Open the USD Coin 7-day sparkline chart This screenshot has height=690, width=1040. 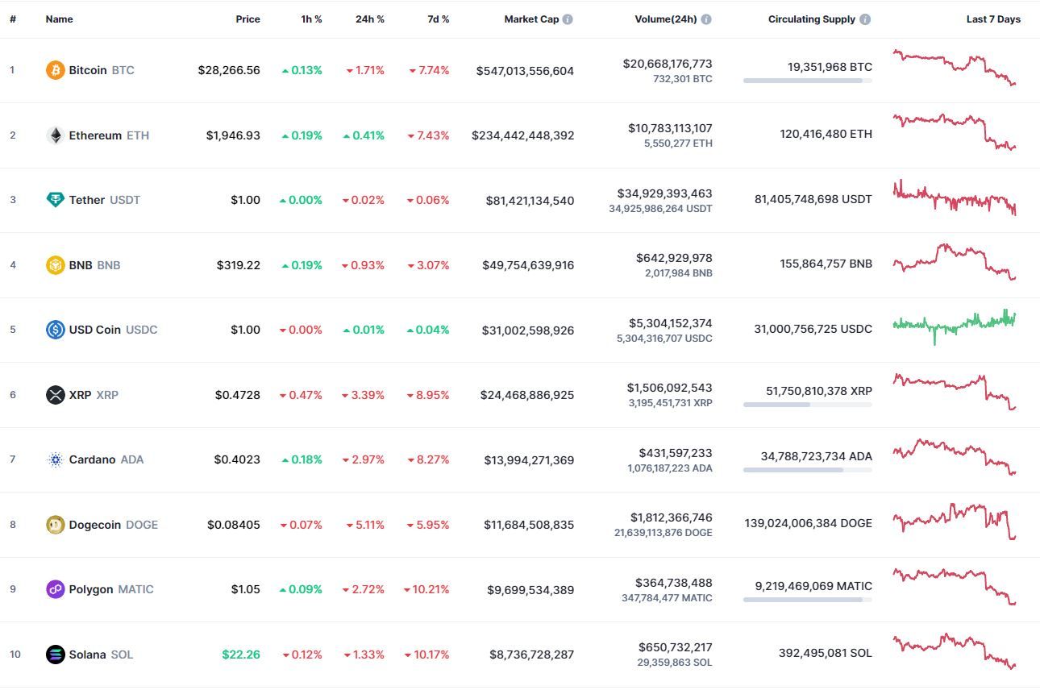click(954, 323)
